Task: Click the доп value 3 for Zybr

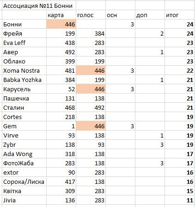Action: click(150, 144)
